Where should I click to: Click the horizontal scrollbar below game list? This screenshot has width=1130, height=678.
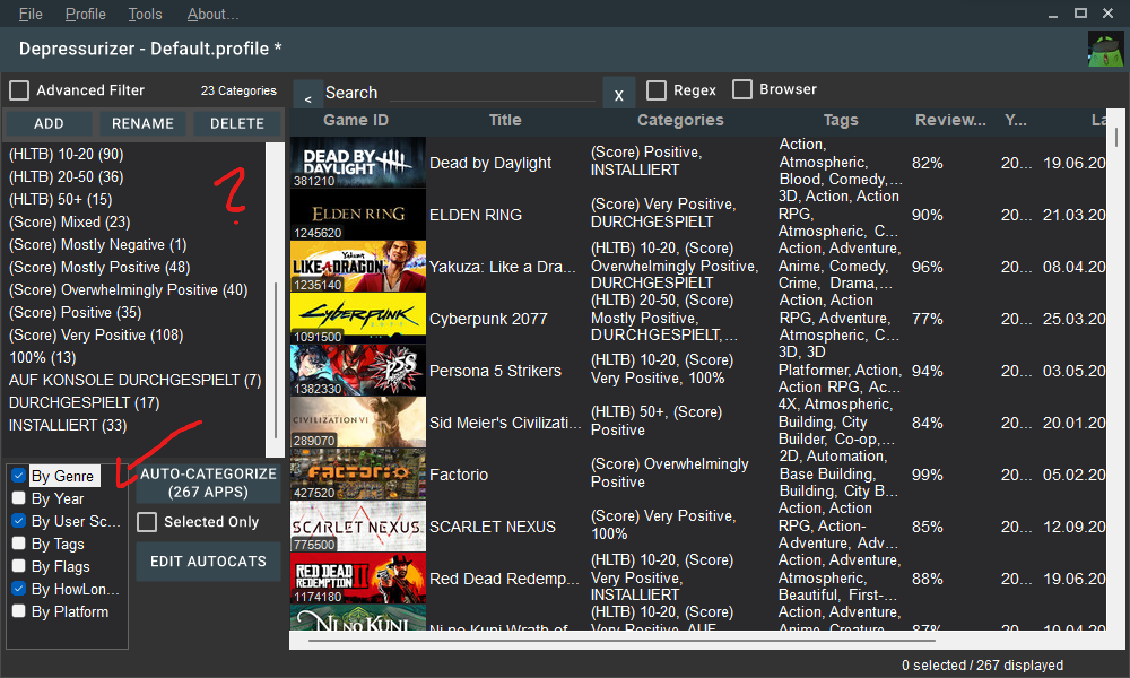[621, 641]
